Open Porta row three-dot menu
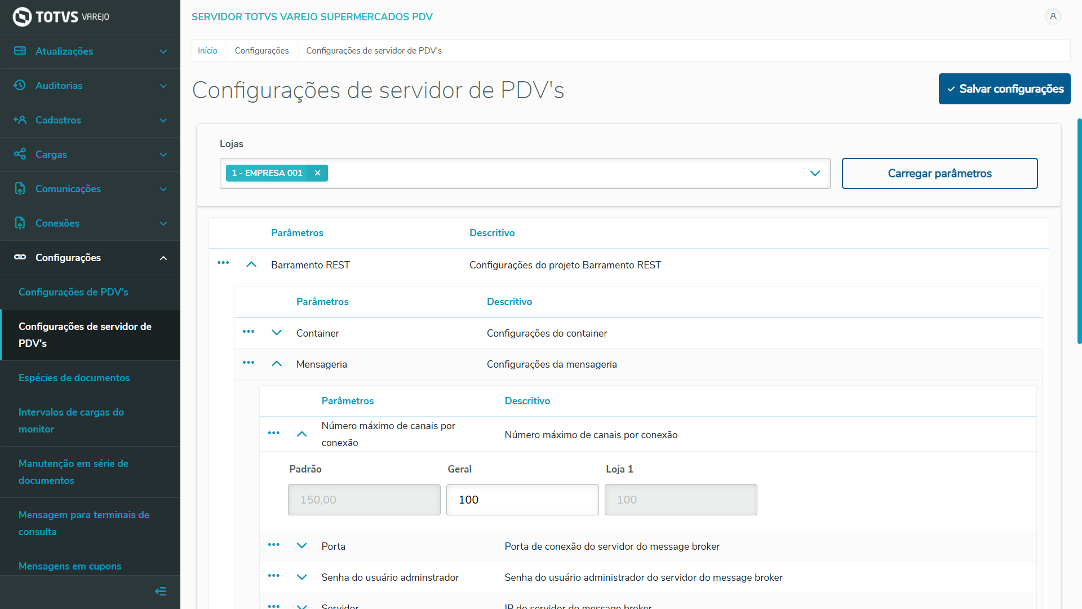Viewport: 1082px width, 609px height. (x=274, y=545)
